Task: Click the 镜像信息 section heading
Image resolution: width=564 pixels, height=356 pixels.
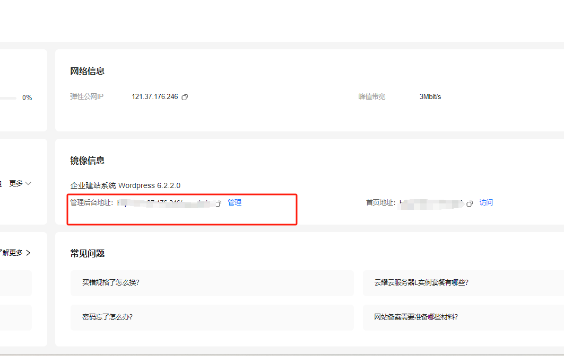Action: click(x=87, y=160)
